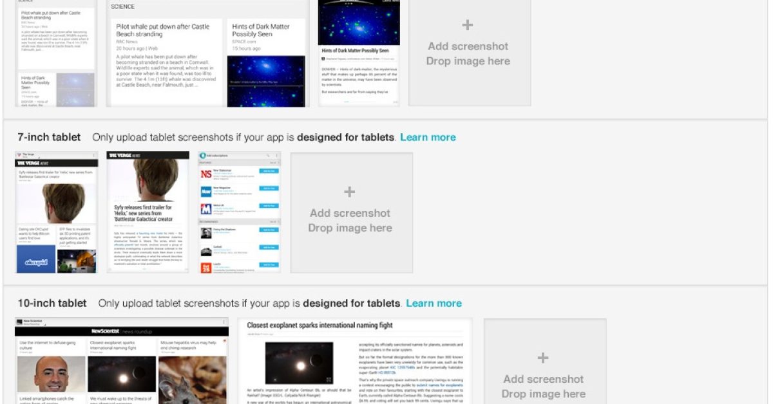The image size is (773, 404).
Task: Click plus icon in 10-inch tablet add screenshot box
Action: tap(543, 358)
